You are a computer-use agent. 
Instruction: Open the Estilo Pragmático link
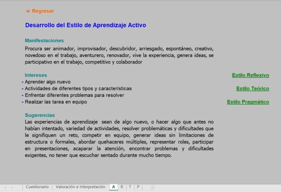tap(248, 102)
